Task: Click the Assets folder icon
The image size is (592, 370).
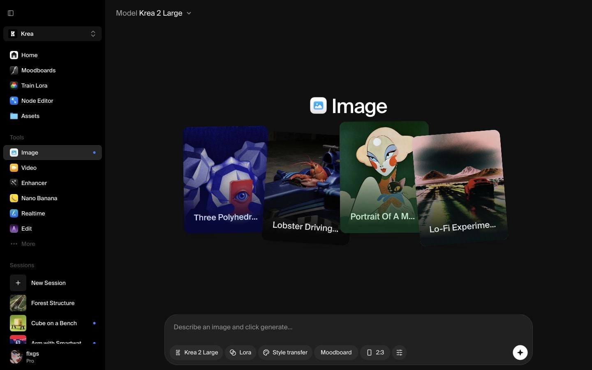Action: pyautogui.click(x=14, y=116)
